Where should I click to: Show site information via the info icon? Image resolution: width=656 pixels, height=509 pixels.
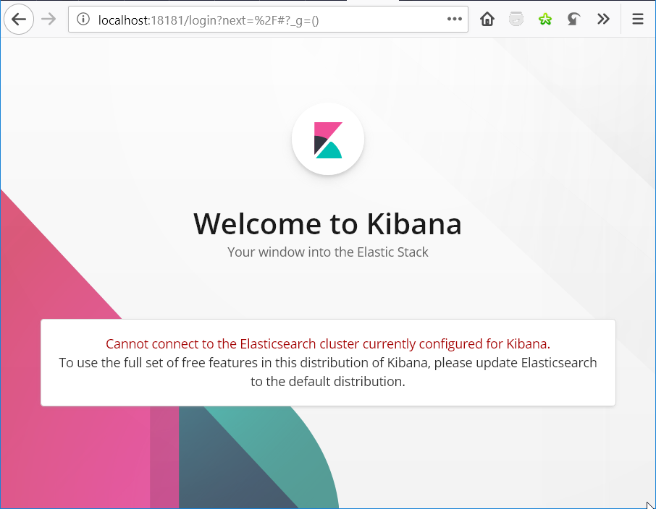pyautogui.click(x=83, y=20)
